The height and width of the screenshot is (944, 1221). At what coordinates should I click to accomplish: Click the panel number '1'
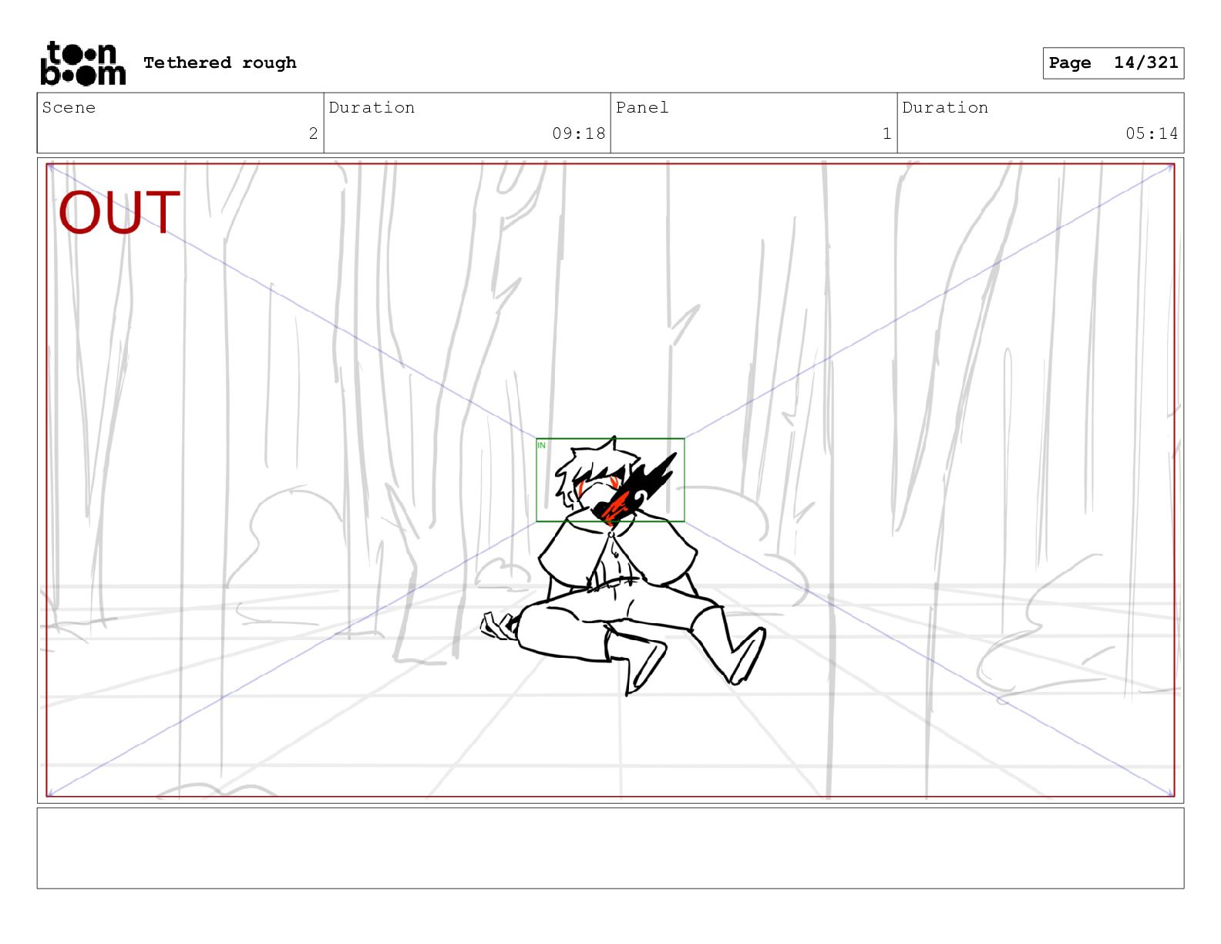pyautogui.click(x=886, y=133)
